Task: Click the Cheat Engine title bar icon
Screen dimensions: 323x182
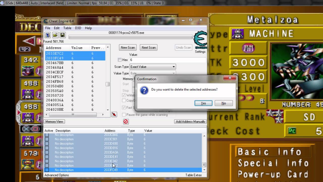Action: [45, 21]
